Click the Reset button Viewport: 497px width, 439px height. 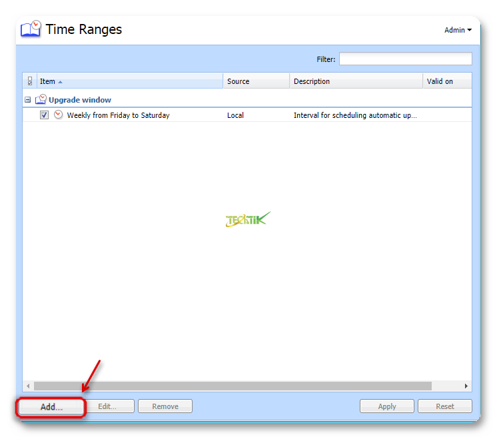coord(445,406)
